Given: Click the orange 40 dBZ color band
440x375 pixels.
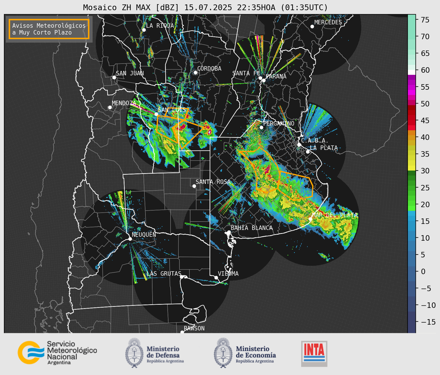Looking at the screenshot, I should pos(412,137).
